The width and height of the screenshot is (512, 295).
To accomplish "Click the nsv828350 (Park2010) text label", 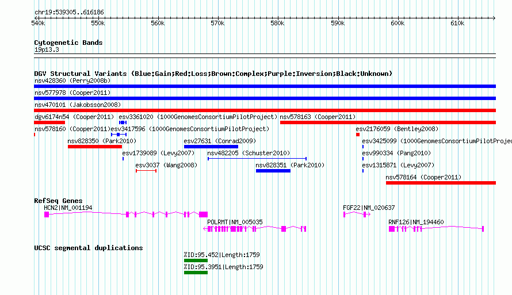I will tap(102, 141).
